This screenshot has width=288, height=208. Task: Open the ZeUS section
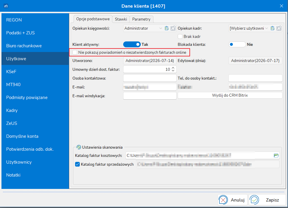click(35, 123)
